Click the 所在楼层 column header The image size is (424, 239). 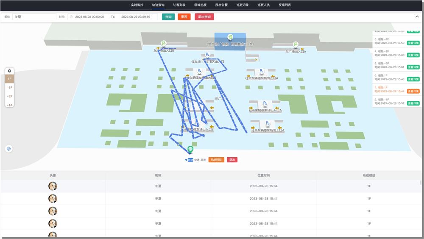pos(369,175)
